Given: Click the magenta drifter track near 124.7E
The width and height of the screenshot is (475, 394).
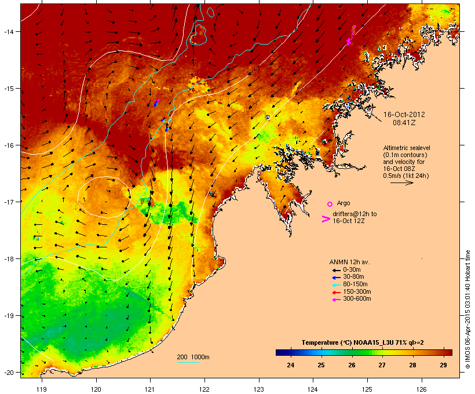Looking at the screenshot, I should pyautogui.click(x=350, y=37).
